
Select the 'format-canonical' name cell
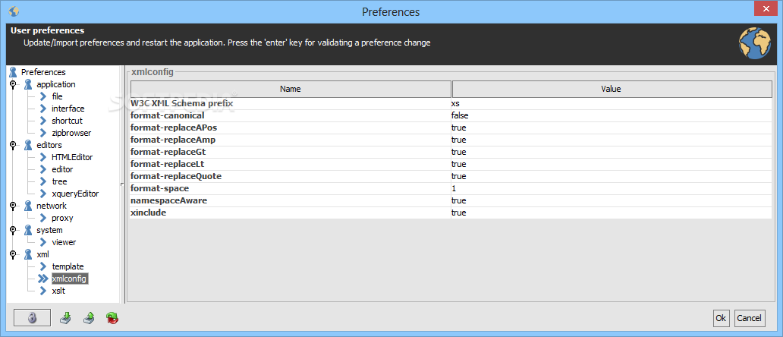click(290, 115)
